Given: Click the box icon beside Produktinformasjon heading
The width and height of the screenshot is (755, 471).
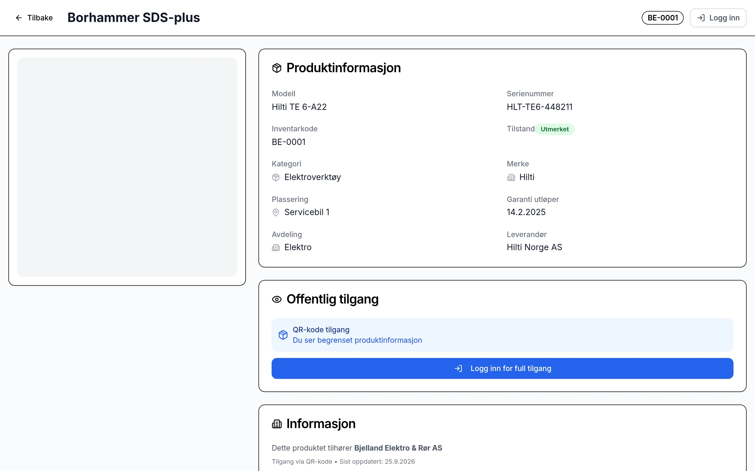Looking at the screenshot, I should click(x=277, y=68).
